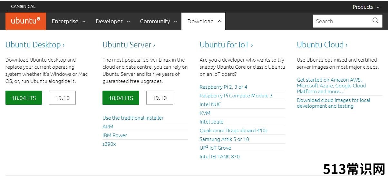Expand the Products dropdown
The height and width of the screenshot is (179, 388).
pos(366,7)
